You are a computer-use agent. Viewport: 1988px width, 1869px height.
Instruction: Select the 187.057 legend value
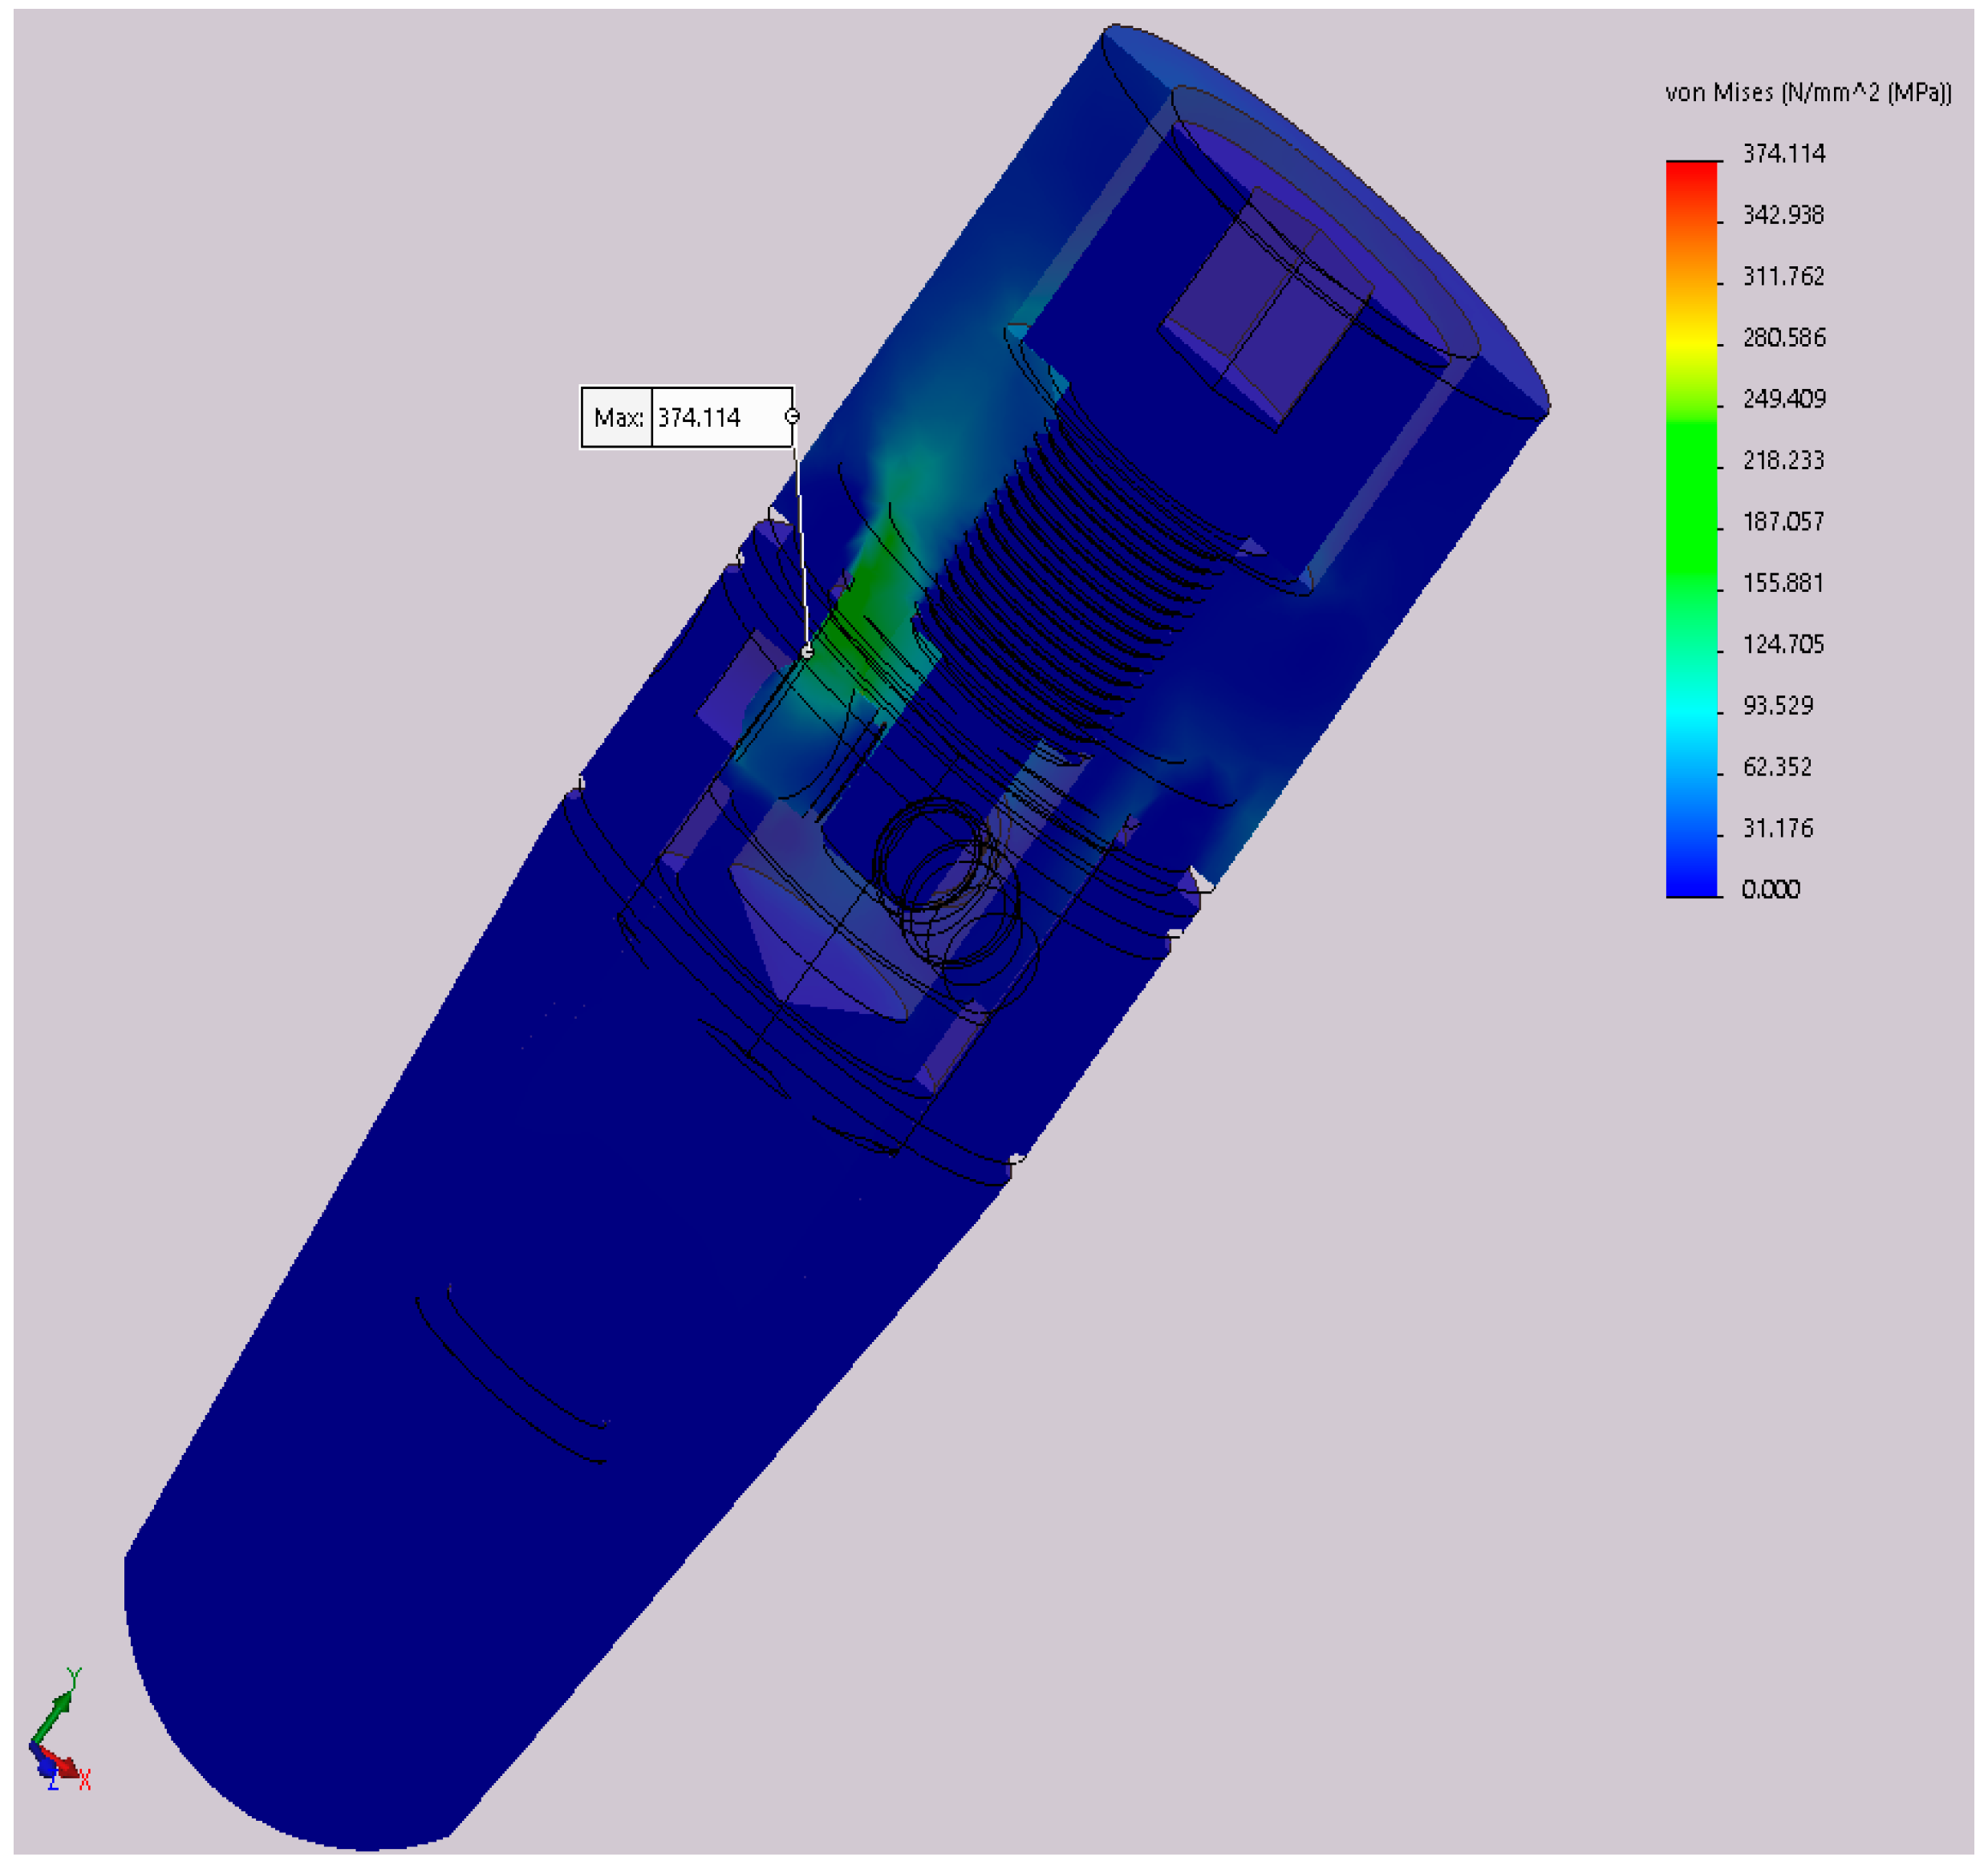tap(1783, 522)
